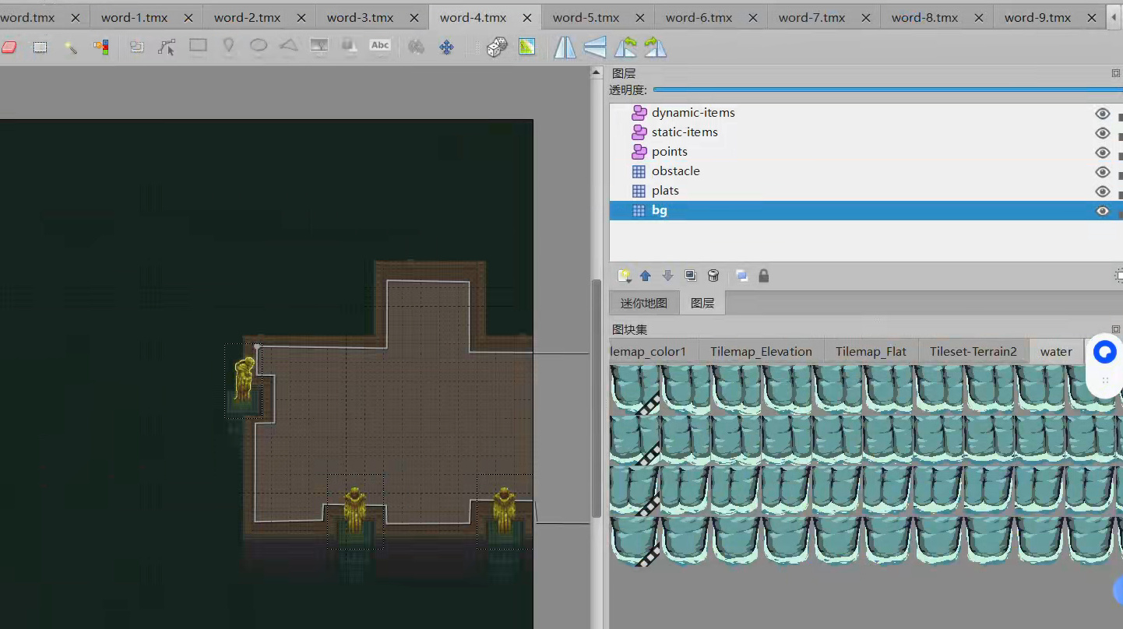Delete the layer with trash icon
This screenshot has height=629, width=1123.
713,276
